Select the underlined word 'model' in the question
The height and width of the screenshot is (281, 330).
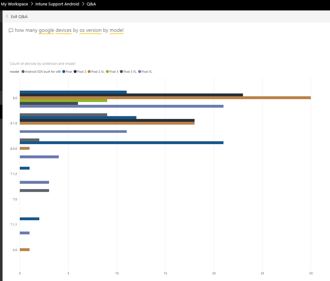click(117, 30)
